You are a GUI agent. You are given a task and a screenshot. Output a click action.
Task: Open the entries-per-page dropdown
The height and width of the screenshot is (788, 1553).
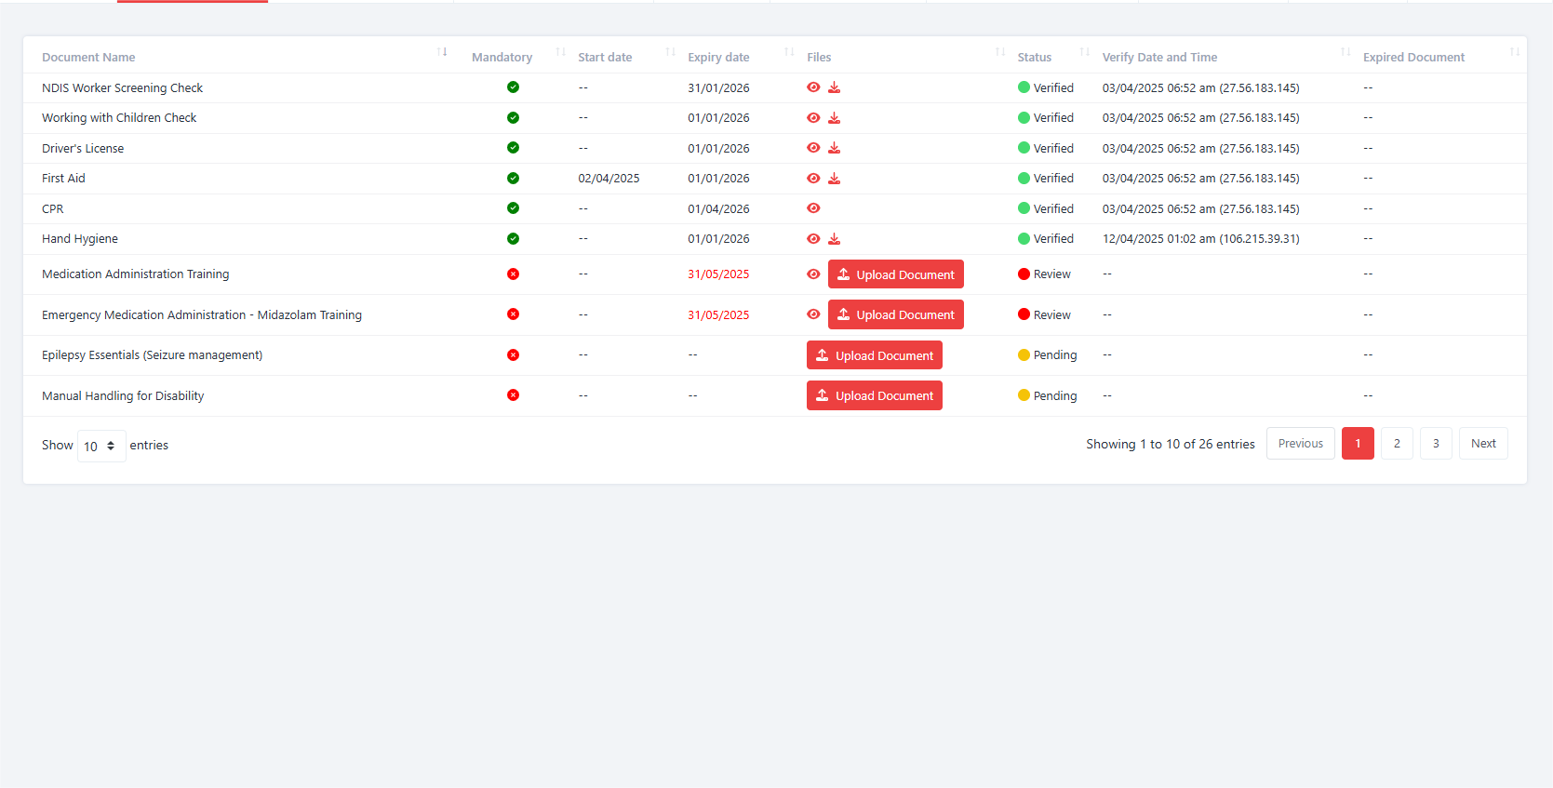(x=101, y=446)
